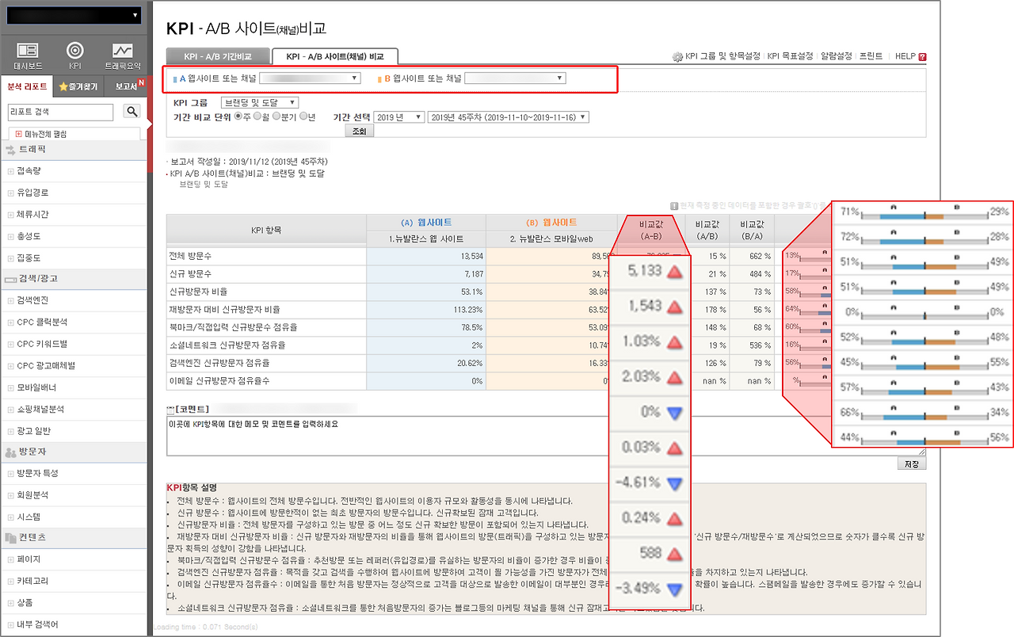The image size is (1014, 637).
Task: Select the 월 monthly radio button
Action: pyautogui.click(x=256, y=117)
